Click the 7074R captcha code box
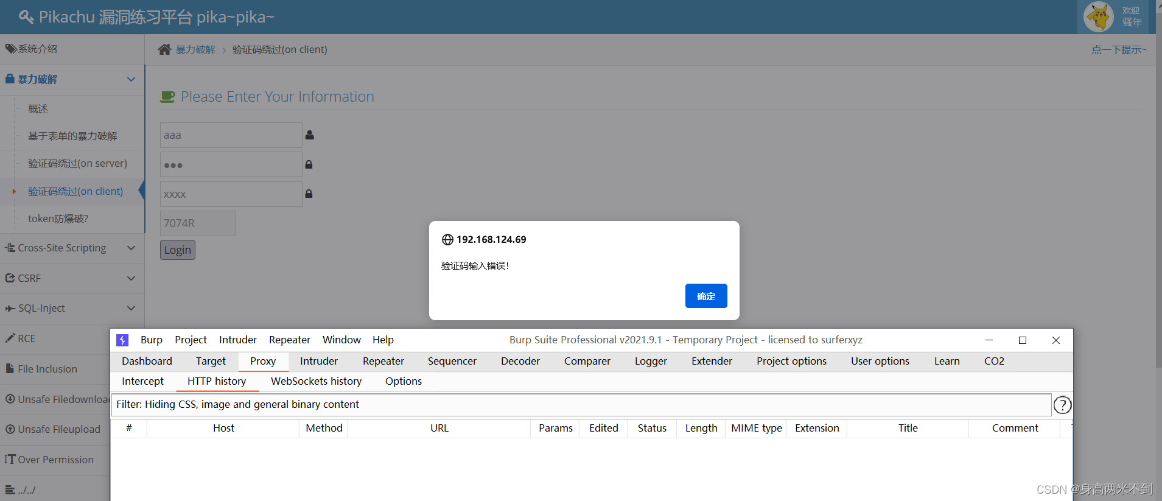Viewport: 1162px width, 501px height. tap(198, 223)
